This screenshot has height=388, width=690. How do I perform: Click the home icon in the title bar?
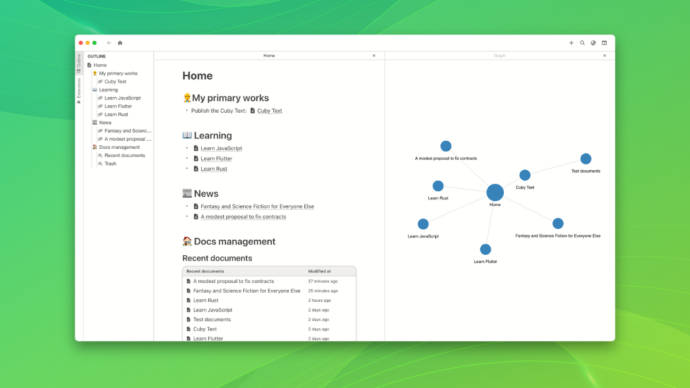click(120, 43)
